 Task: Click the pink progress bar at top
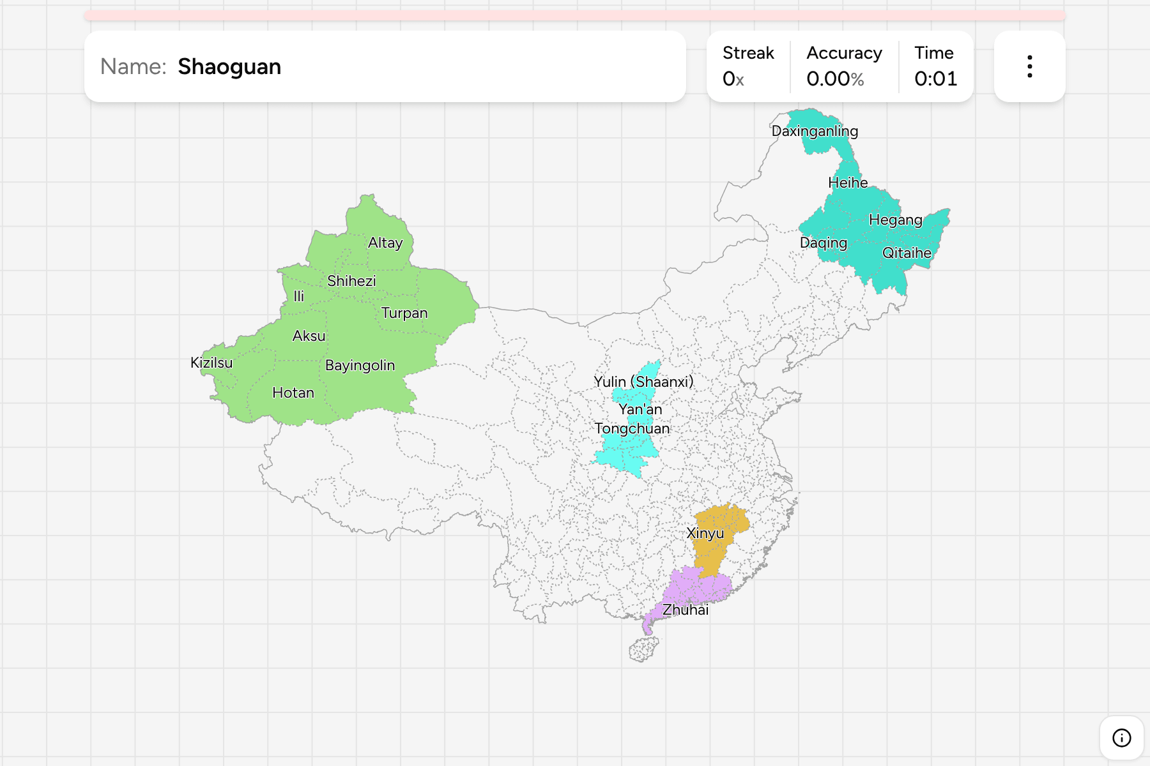click(x=575, y=15)
